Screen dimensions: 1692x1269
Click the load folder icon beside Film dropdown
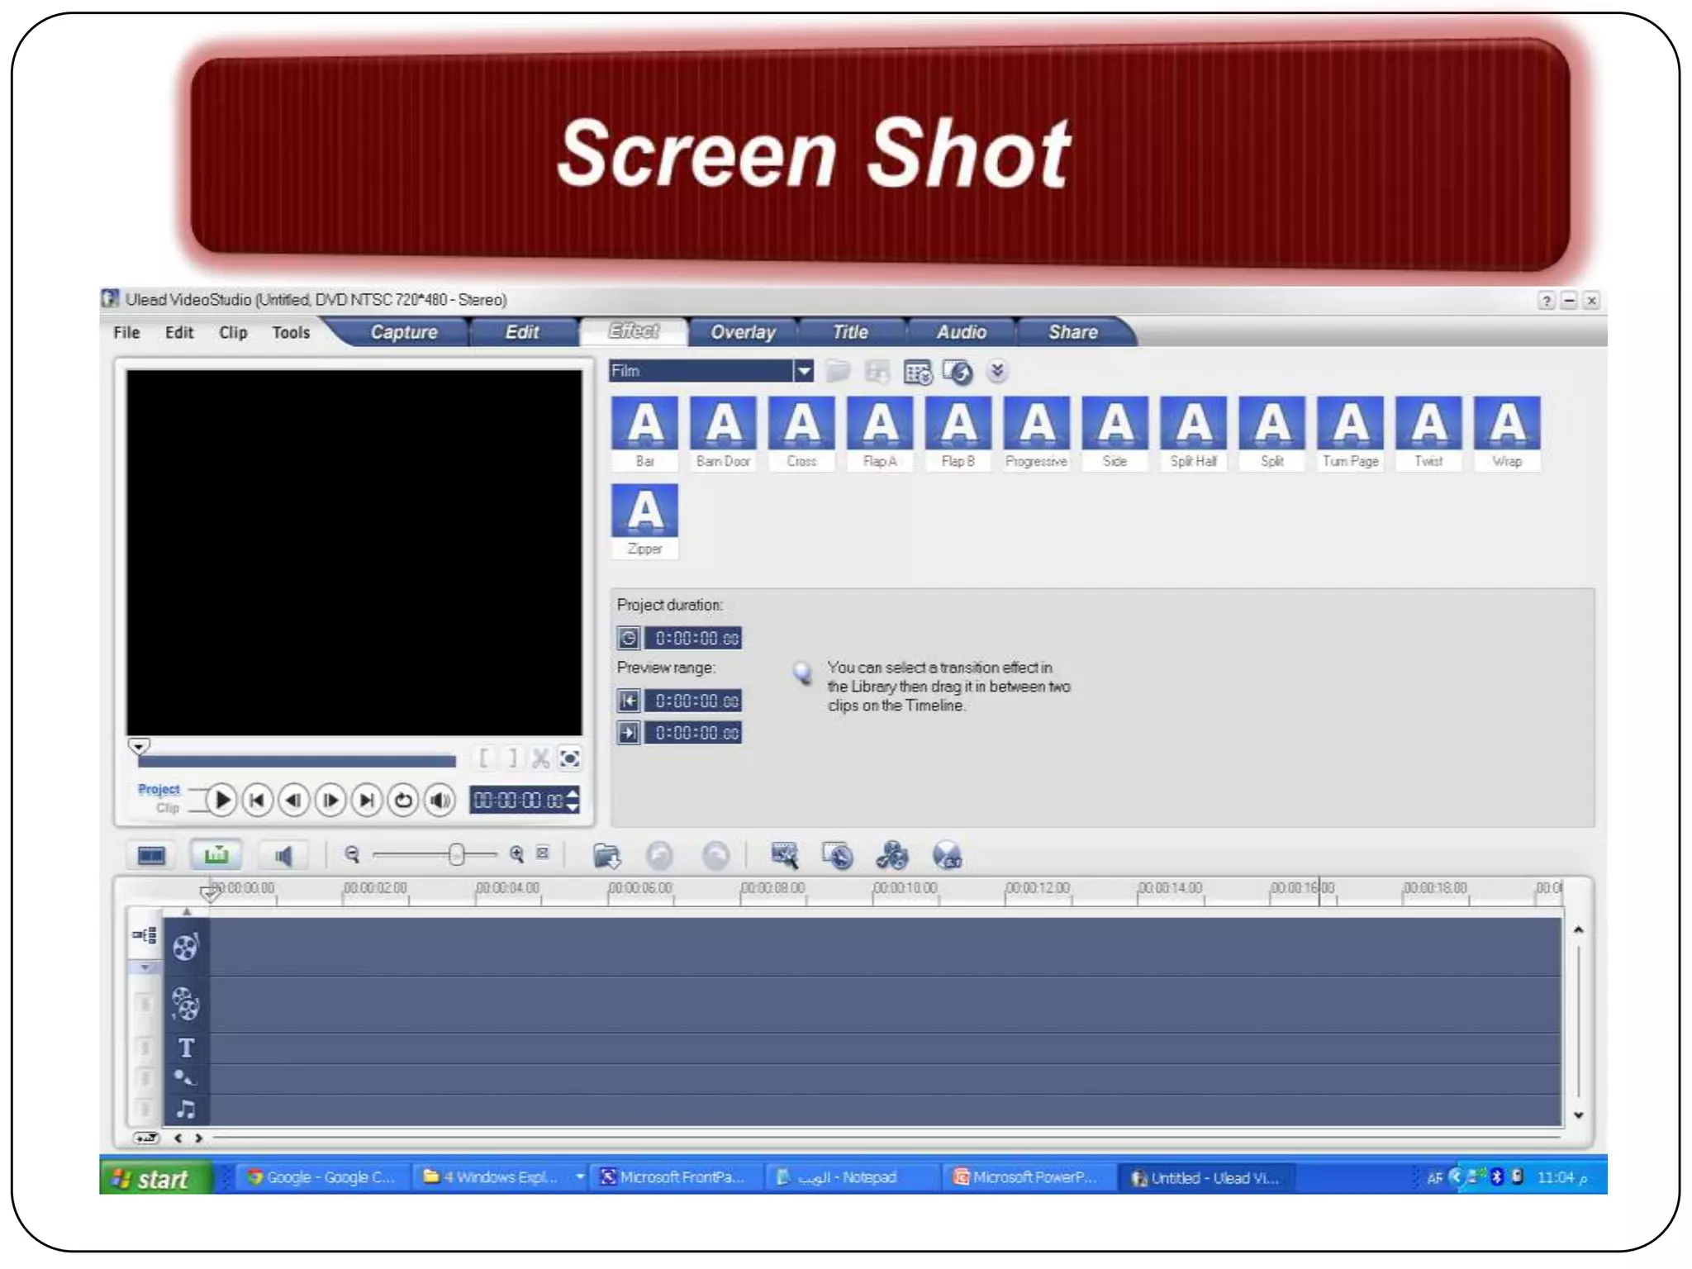tap(838, 372)
